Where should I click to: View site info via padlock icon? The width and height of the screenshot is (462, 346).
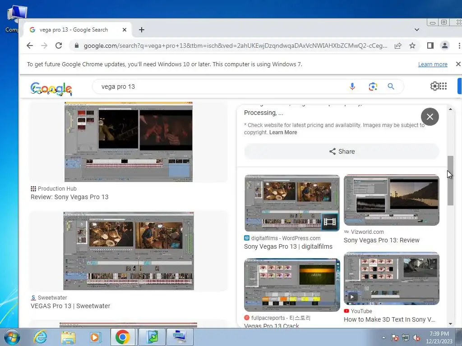pos(77,46)
